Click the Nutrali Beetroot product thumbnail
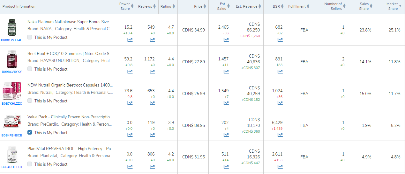This screenshot has height=174, width=405. (x=12, y=91)
